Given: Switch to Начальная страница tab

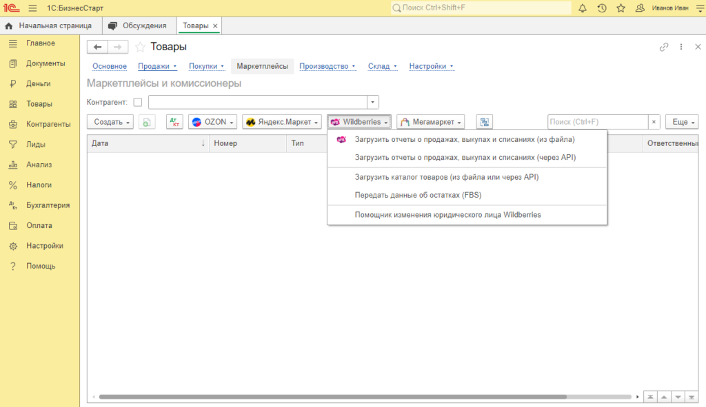Looking at the screenshot, I should pos(51,25).
